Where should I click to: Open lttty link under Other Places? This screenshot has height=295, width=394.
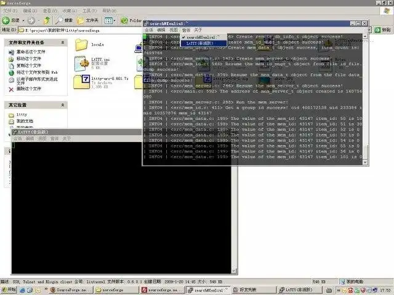coord(22,115)
